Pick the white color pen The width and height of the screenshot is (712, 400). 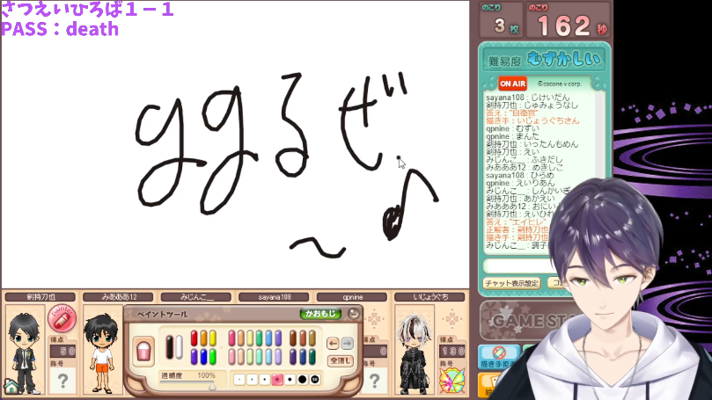[179, 347]
